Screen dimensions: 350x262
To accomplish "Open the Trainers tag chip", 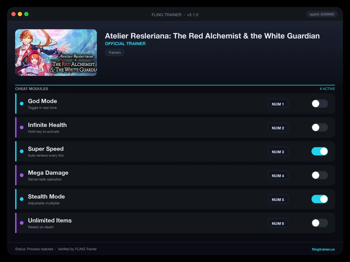I will [x=115, y=52].
